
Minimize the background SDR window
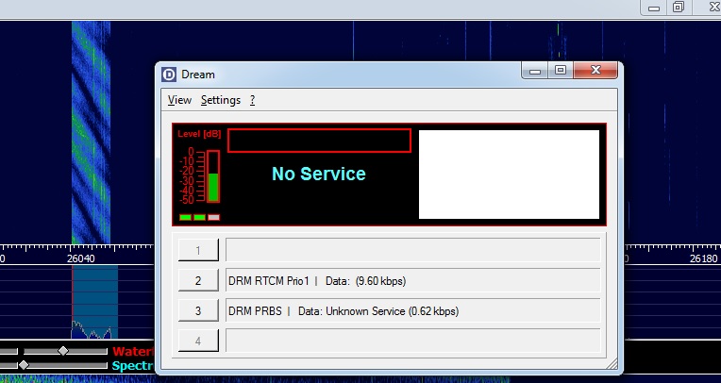pos(654,8)
